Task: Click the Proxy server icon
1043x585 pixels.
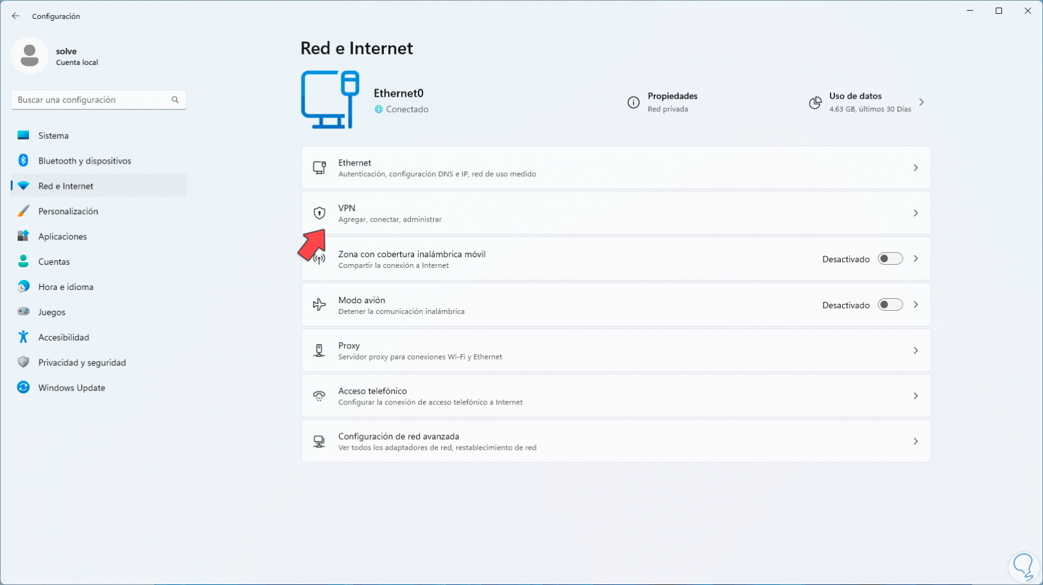Action: point(319,351)
